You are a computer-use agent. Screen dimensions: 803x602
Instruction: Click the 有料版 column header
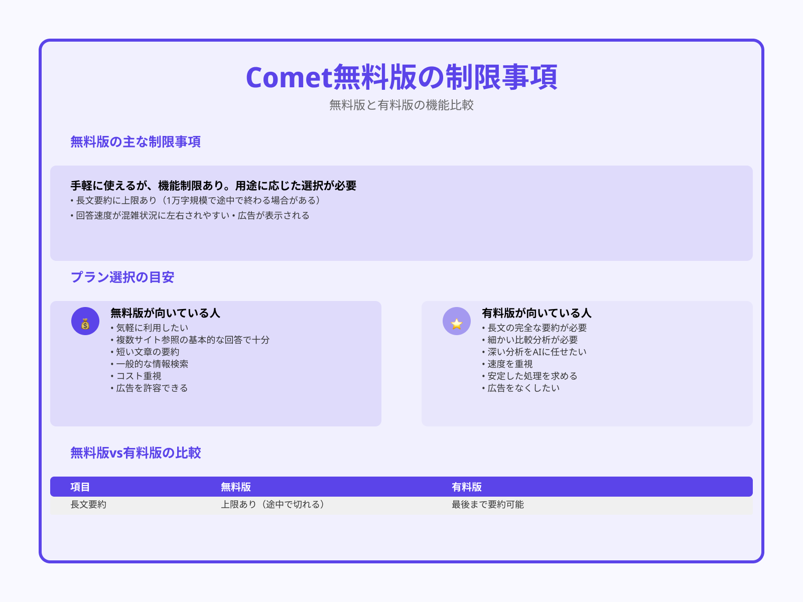467,487
